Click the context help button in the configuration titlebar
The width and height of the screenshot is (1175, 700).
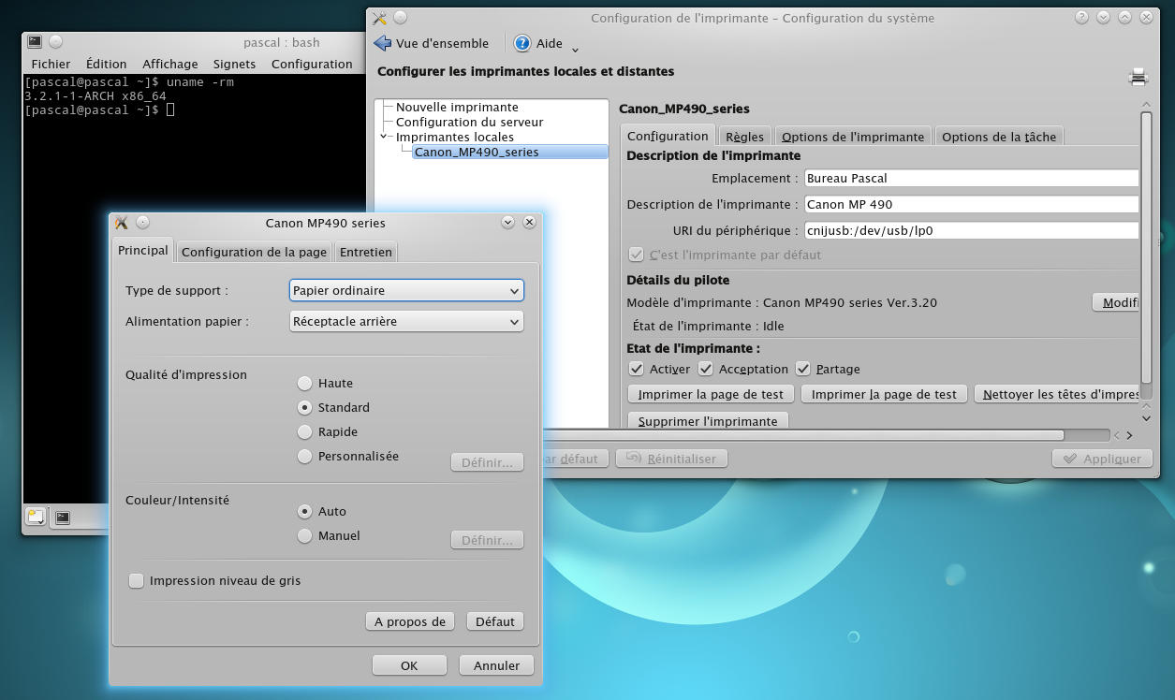pos(1081,18)
